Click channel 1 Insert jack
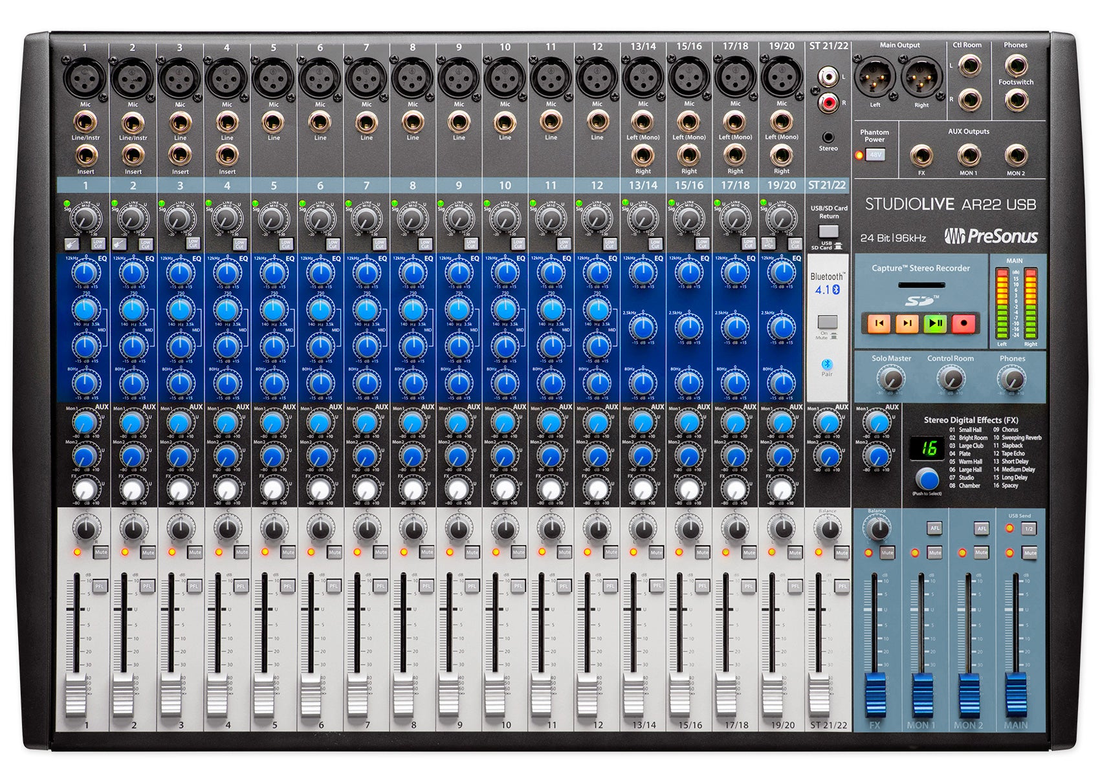Image resolution: width=1100 pixels, height=780 pixels. [x=85, y=155]
